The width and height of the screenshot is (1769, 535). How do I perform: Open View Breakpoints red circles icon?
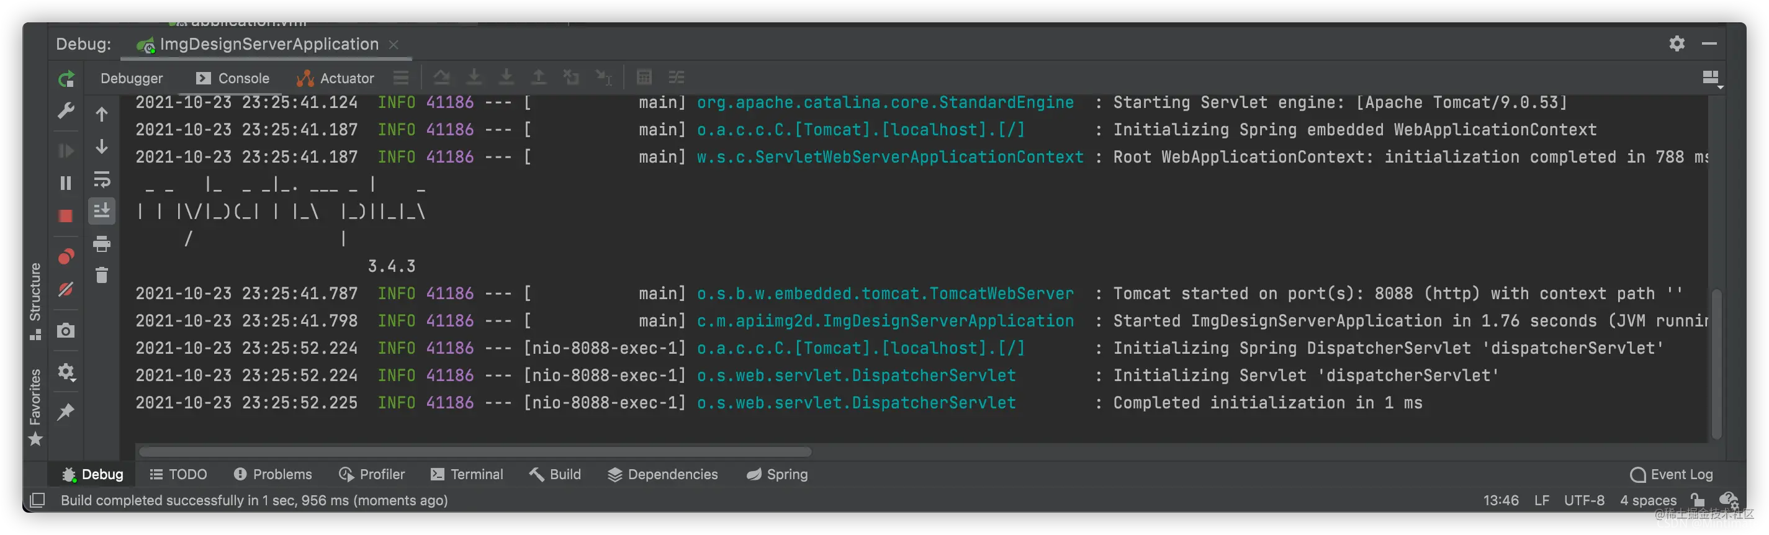click(66, 257)
